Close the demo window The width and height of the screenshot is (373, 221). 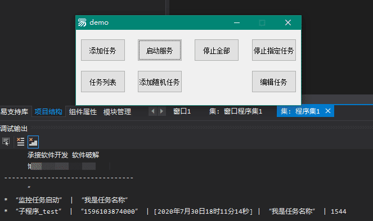[288, 22]
